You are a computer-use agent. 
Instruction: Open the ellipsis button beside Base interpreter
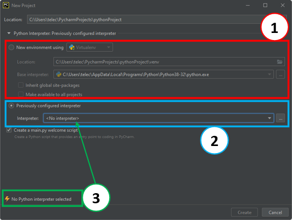280,75
